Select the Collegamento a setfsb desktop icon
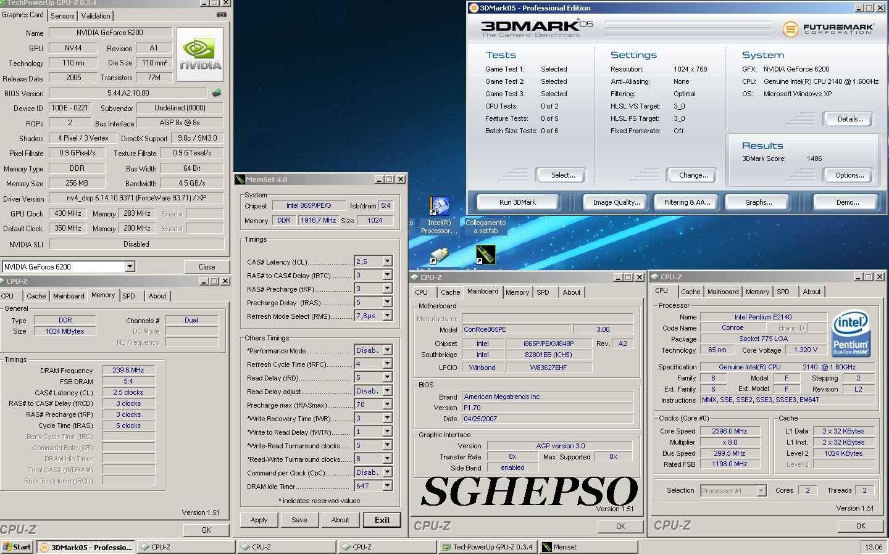Screen dimensions: 889x555 pyautogui.click(x=486, y=226)
